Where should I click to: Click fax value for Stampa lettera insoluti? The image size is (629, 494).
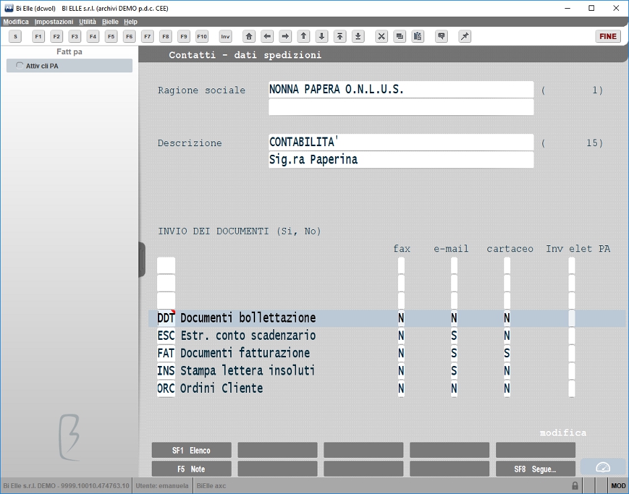[401, 371]
